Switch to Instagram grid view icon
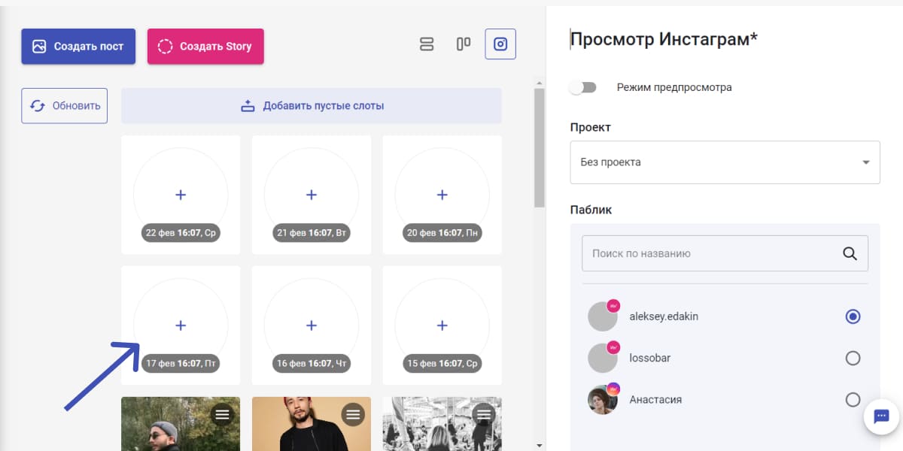903x451 pixels. (x=500, y=44)
